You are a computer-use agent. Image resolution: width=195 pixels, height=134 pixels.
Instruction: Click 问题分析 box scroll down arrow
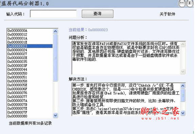point(183,71)
